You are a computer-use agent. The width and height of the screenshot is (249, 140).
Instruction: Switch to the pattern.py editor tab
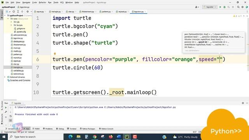[106, 12]
